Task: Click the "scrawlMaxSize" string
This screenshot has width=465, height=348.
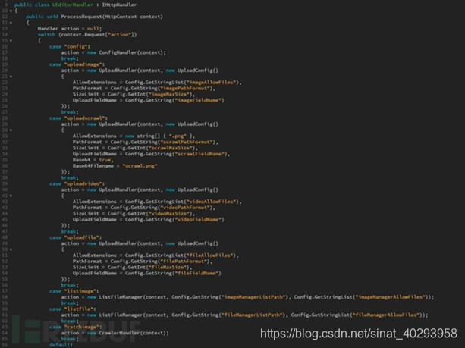Action: pyautogui.click(x=171, y=148)
